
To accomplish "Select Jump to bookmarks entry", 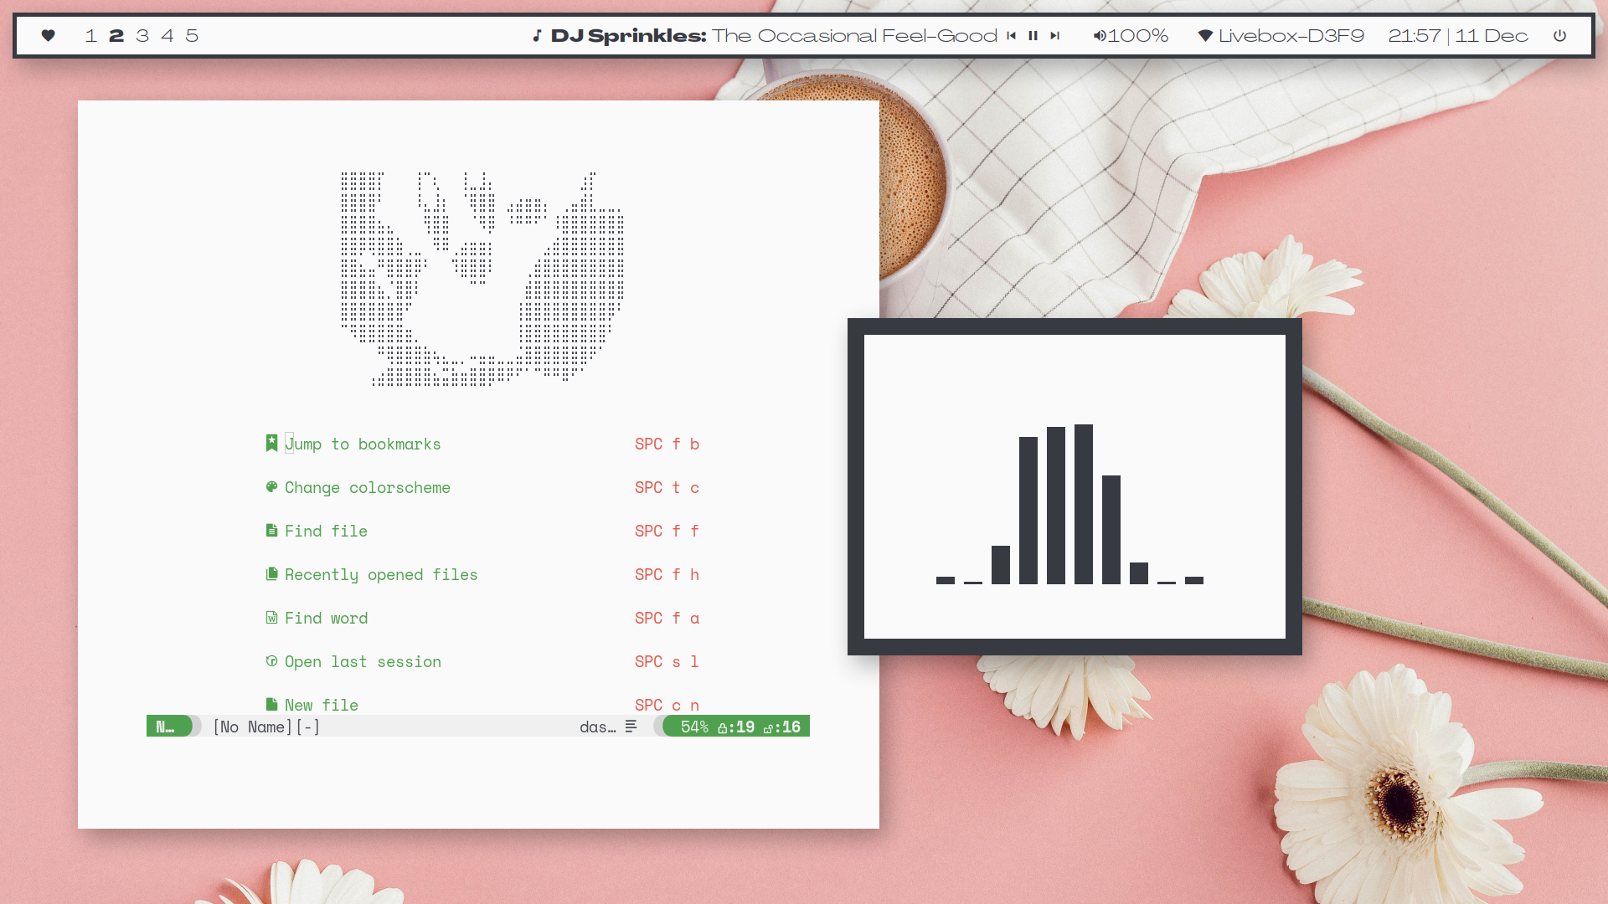I will point(362,444).
